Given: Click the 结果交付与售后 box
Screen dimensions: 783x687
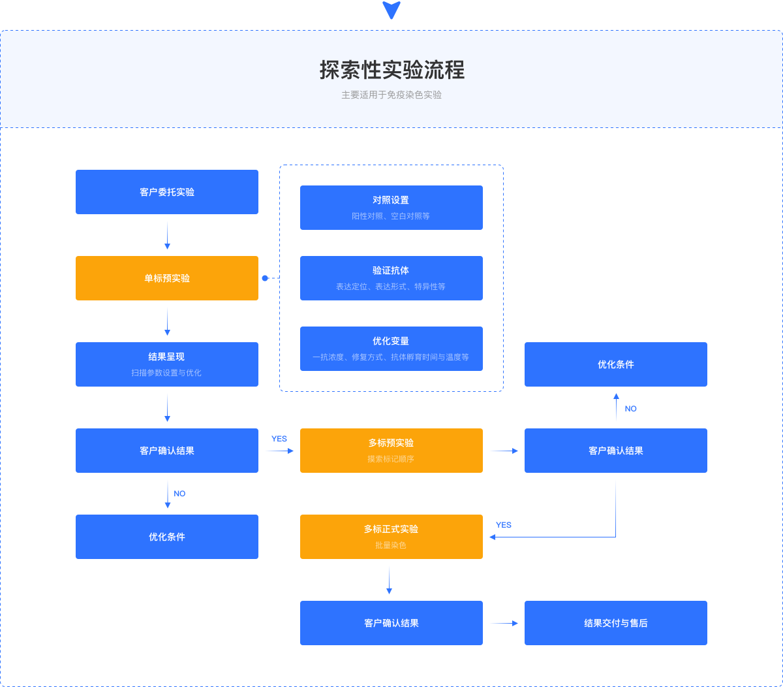Looking at the screenshot, I should [x=616, y=623].
